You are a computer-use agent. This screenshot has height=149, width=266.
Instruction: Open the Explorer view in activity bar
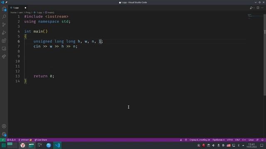pos(4,9)
